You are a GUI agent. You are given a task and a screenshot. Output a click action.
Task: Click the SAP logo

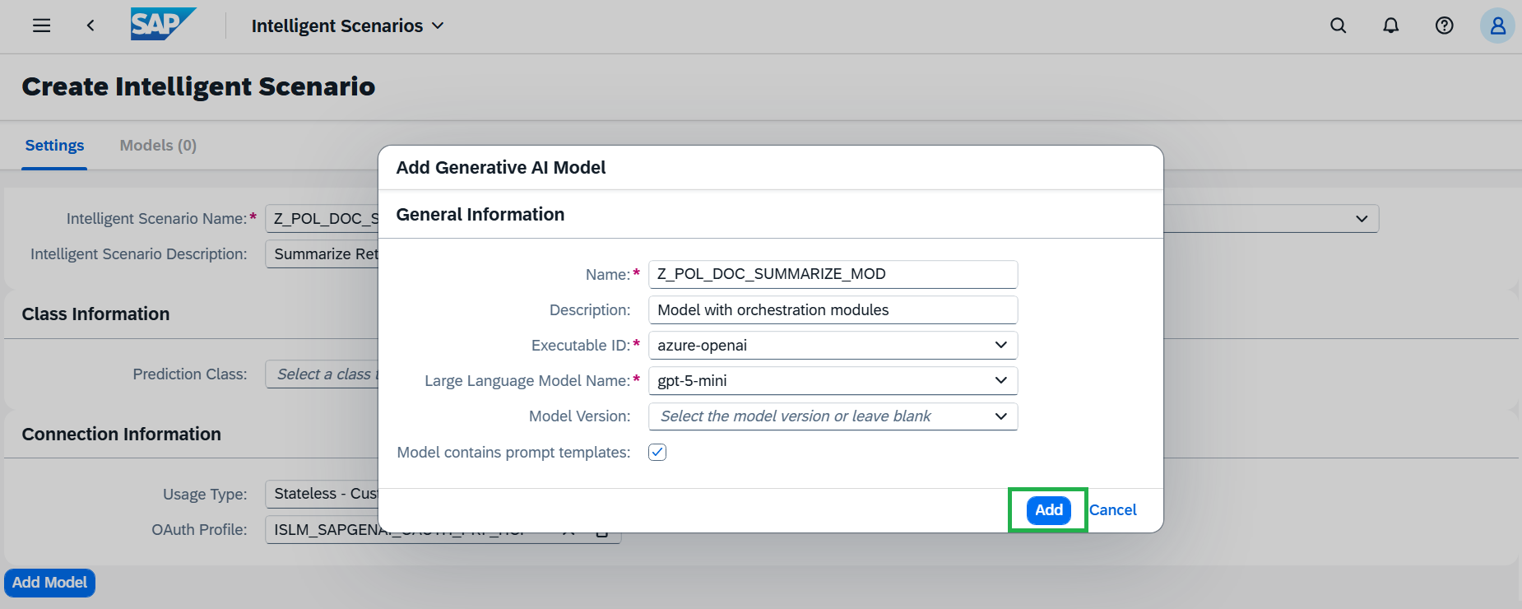click(x=164, y=25)
